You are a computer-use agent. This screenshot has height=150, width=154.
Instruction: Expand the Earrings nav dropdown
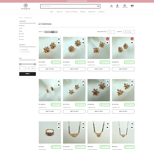[101, 12]
